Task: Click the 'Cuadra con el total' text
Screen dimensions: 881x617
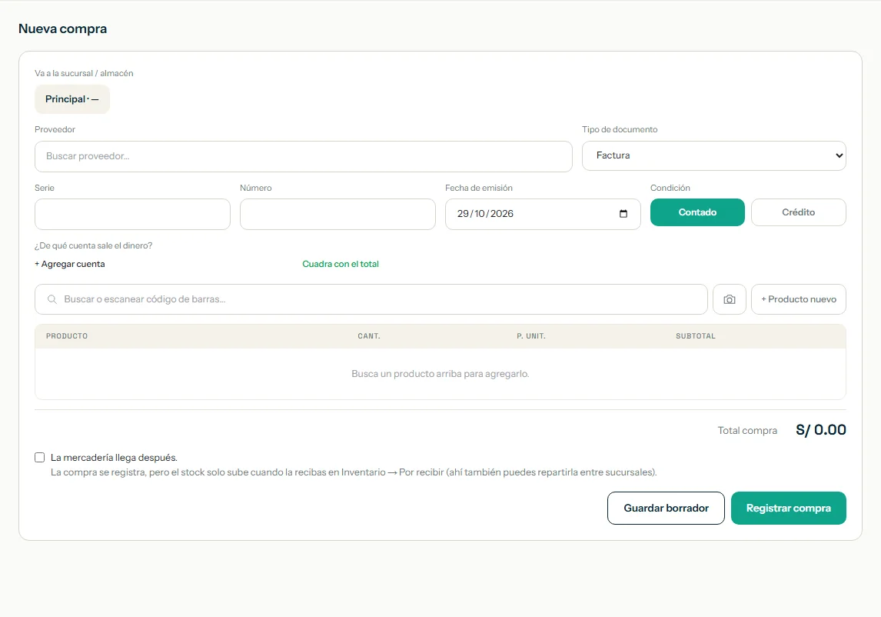Action: coord(341,264)
